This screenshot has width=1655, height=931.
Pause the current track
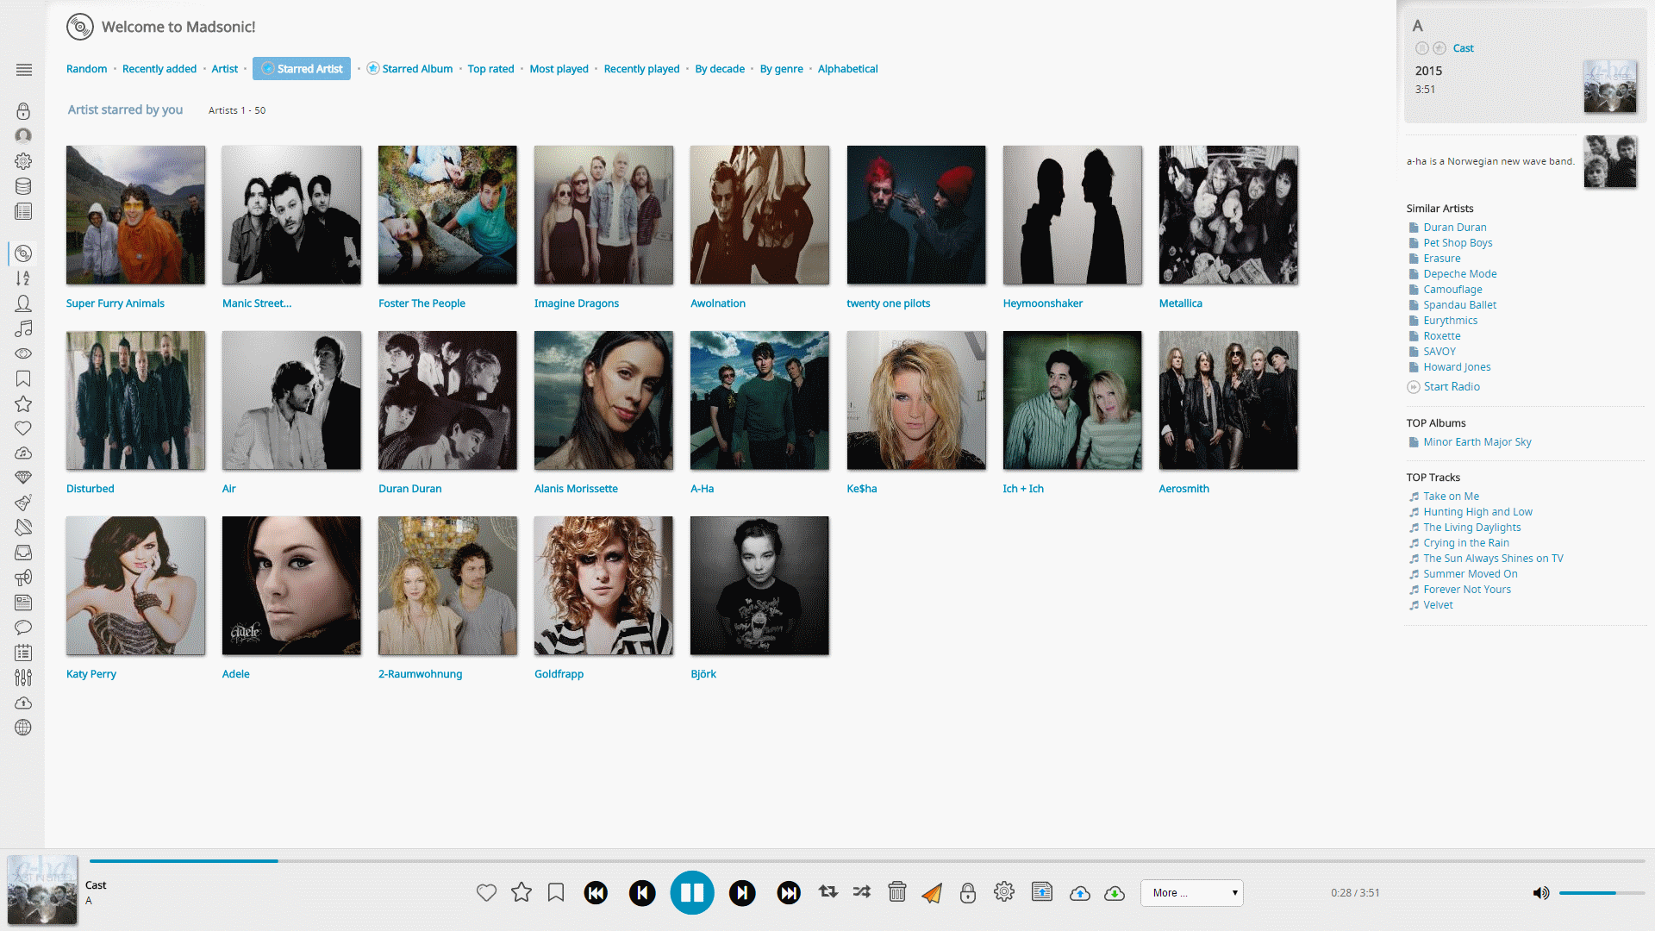[692, 893]
